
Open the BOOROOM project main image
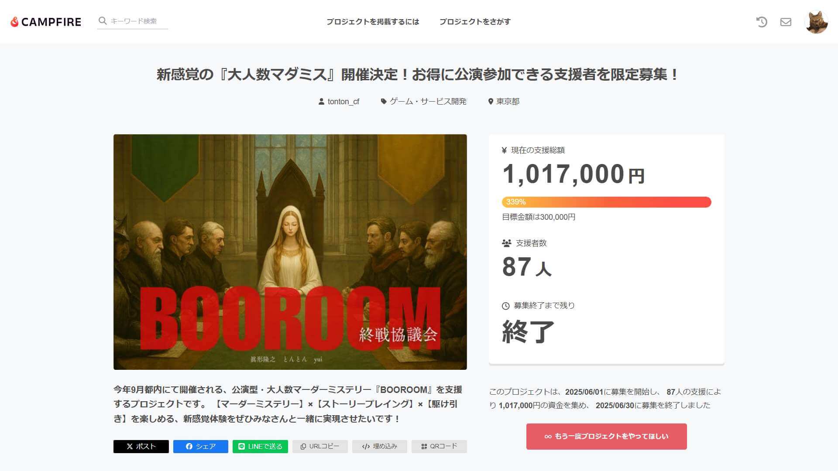click(290, 252)
